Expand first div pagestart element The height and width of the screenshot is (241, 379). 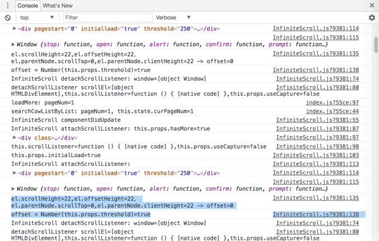tap(15, 28)
